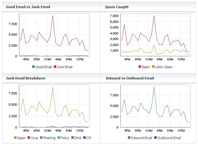Image resolution: width=198 pixels, height=146 pixels.
Task: Click the green Inbound Email legend swatch
Action: (129, 138)
